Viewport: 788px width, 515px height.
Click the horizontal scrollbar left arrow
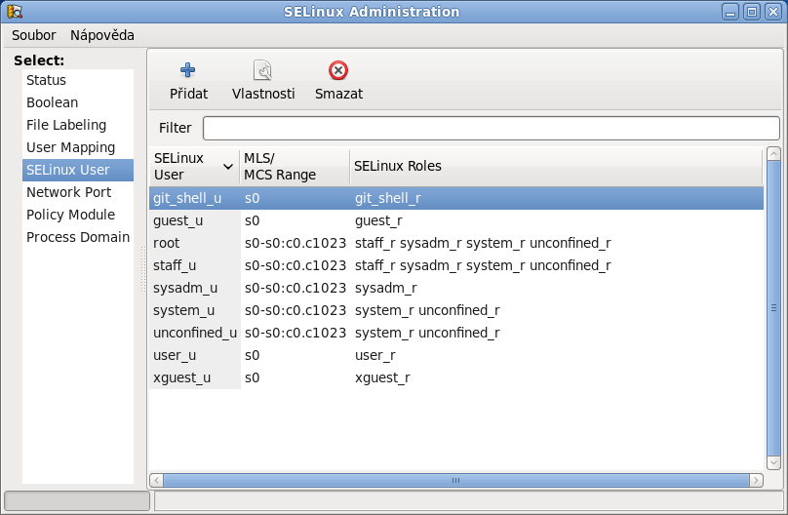click(x=156, y=480)
